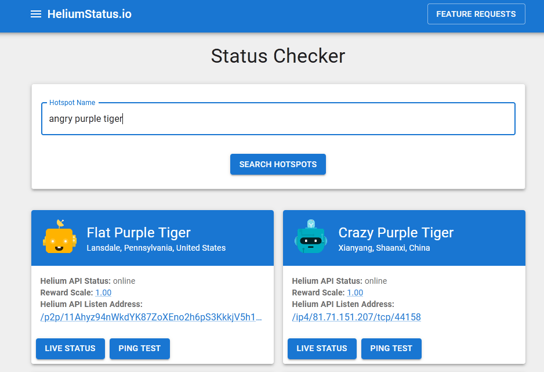Click the Crazy Purple Tiger robot avatar
The width and height of the screenshot is (544, 372).
pyautogui.click(x=311, y=237)
